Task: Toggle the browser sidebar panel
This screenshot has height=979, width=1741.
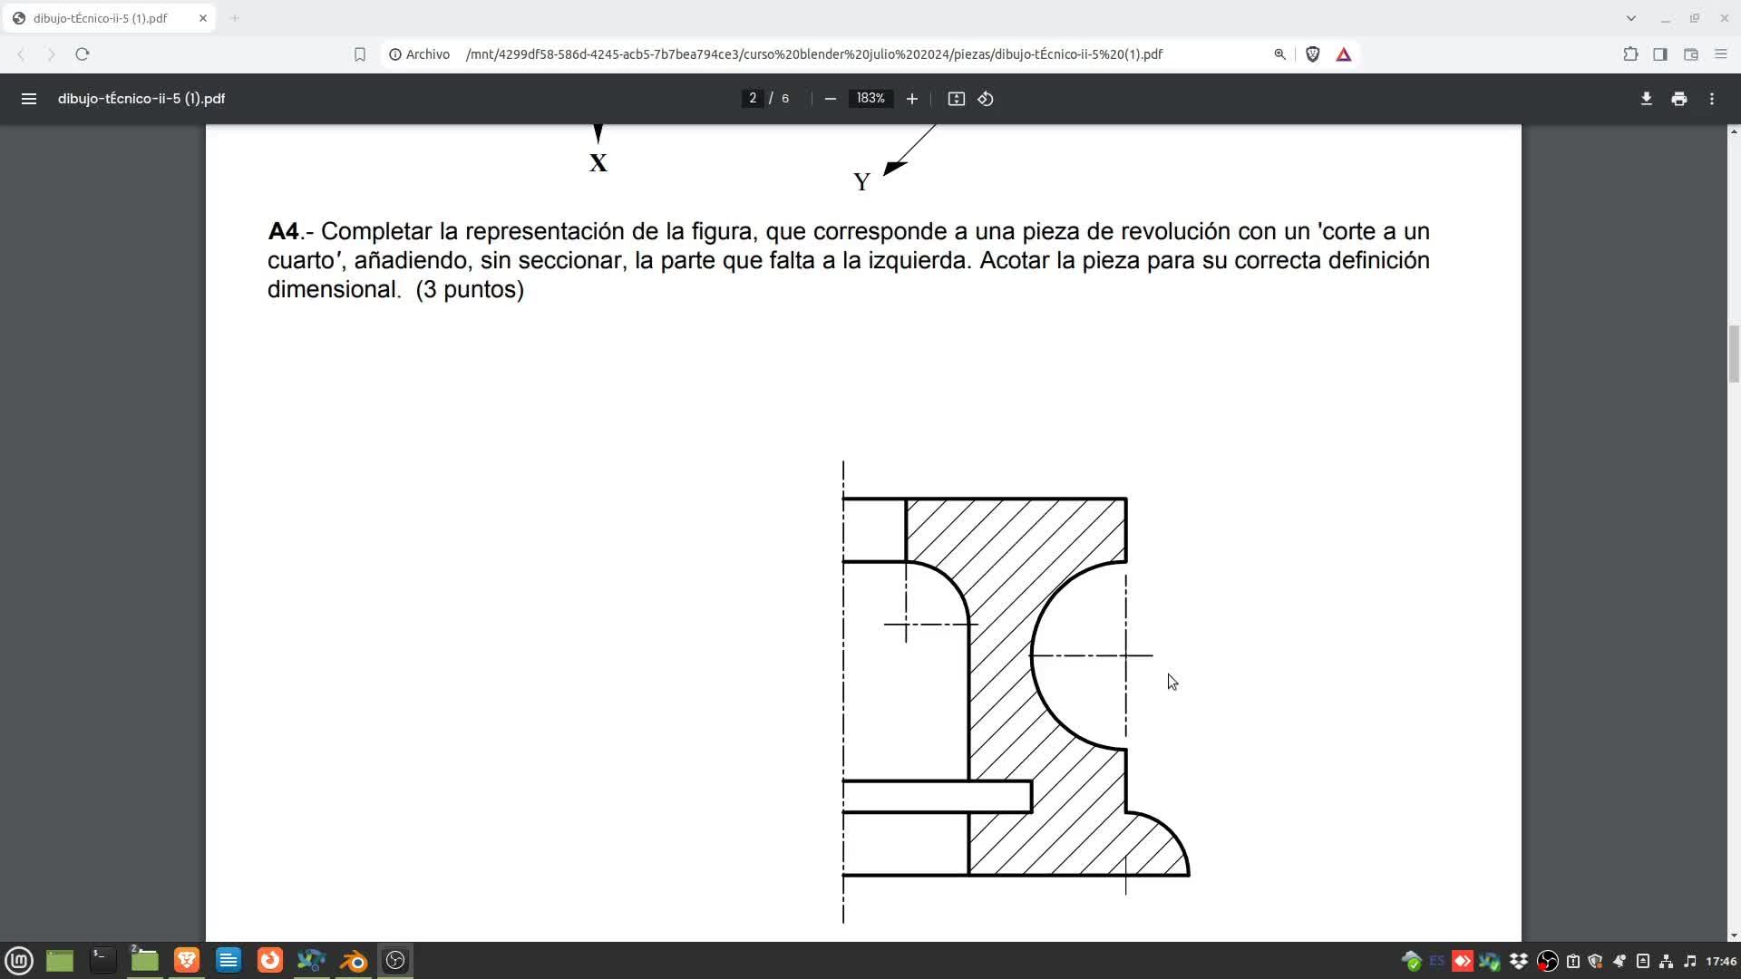Action: click(x=1659, y=54)
